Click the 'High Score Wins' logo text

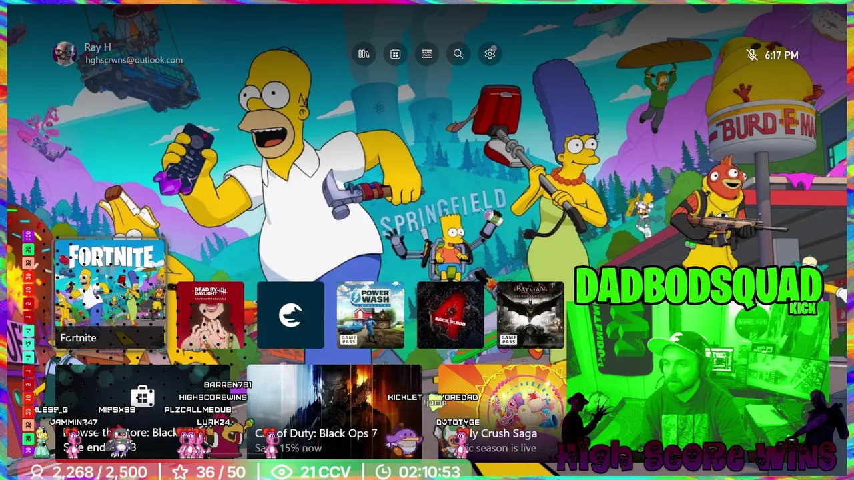[x=696, y=456]
